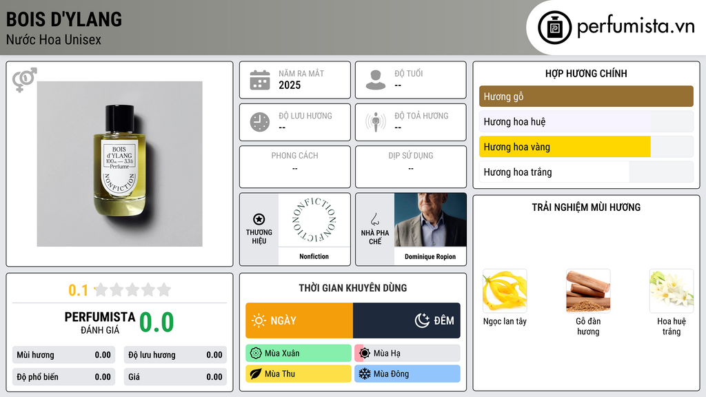Screen dimensions: 706x397
Task: Click the Hương hoa vàng accord bar
Action: 586,147
